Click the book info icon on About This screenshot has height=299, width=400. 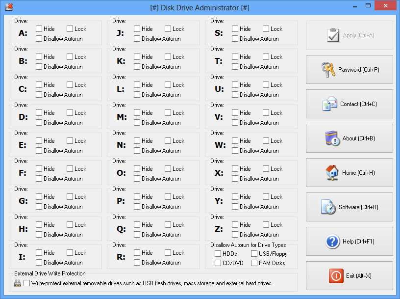point(333,138)
